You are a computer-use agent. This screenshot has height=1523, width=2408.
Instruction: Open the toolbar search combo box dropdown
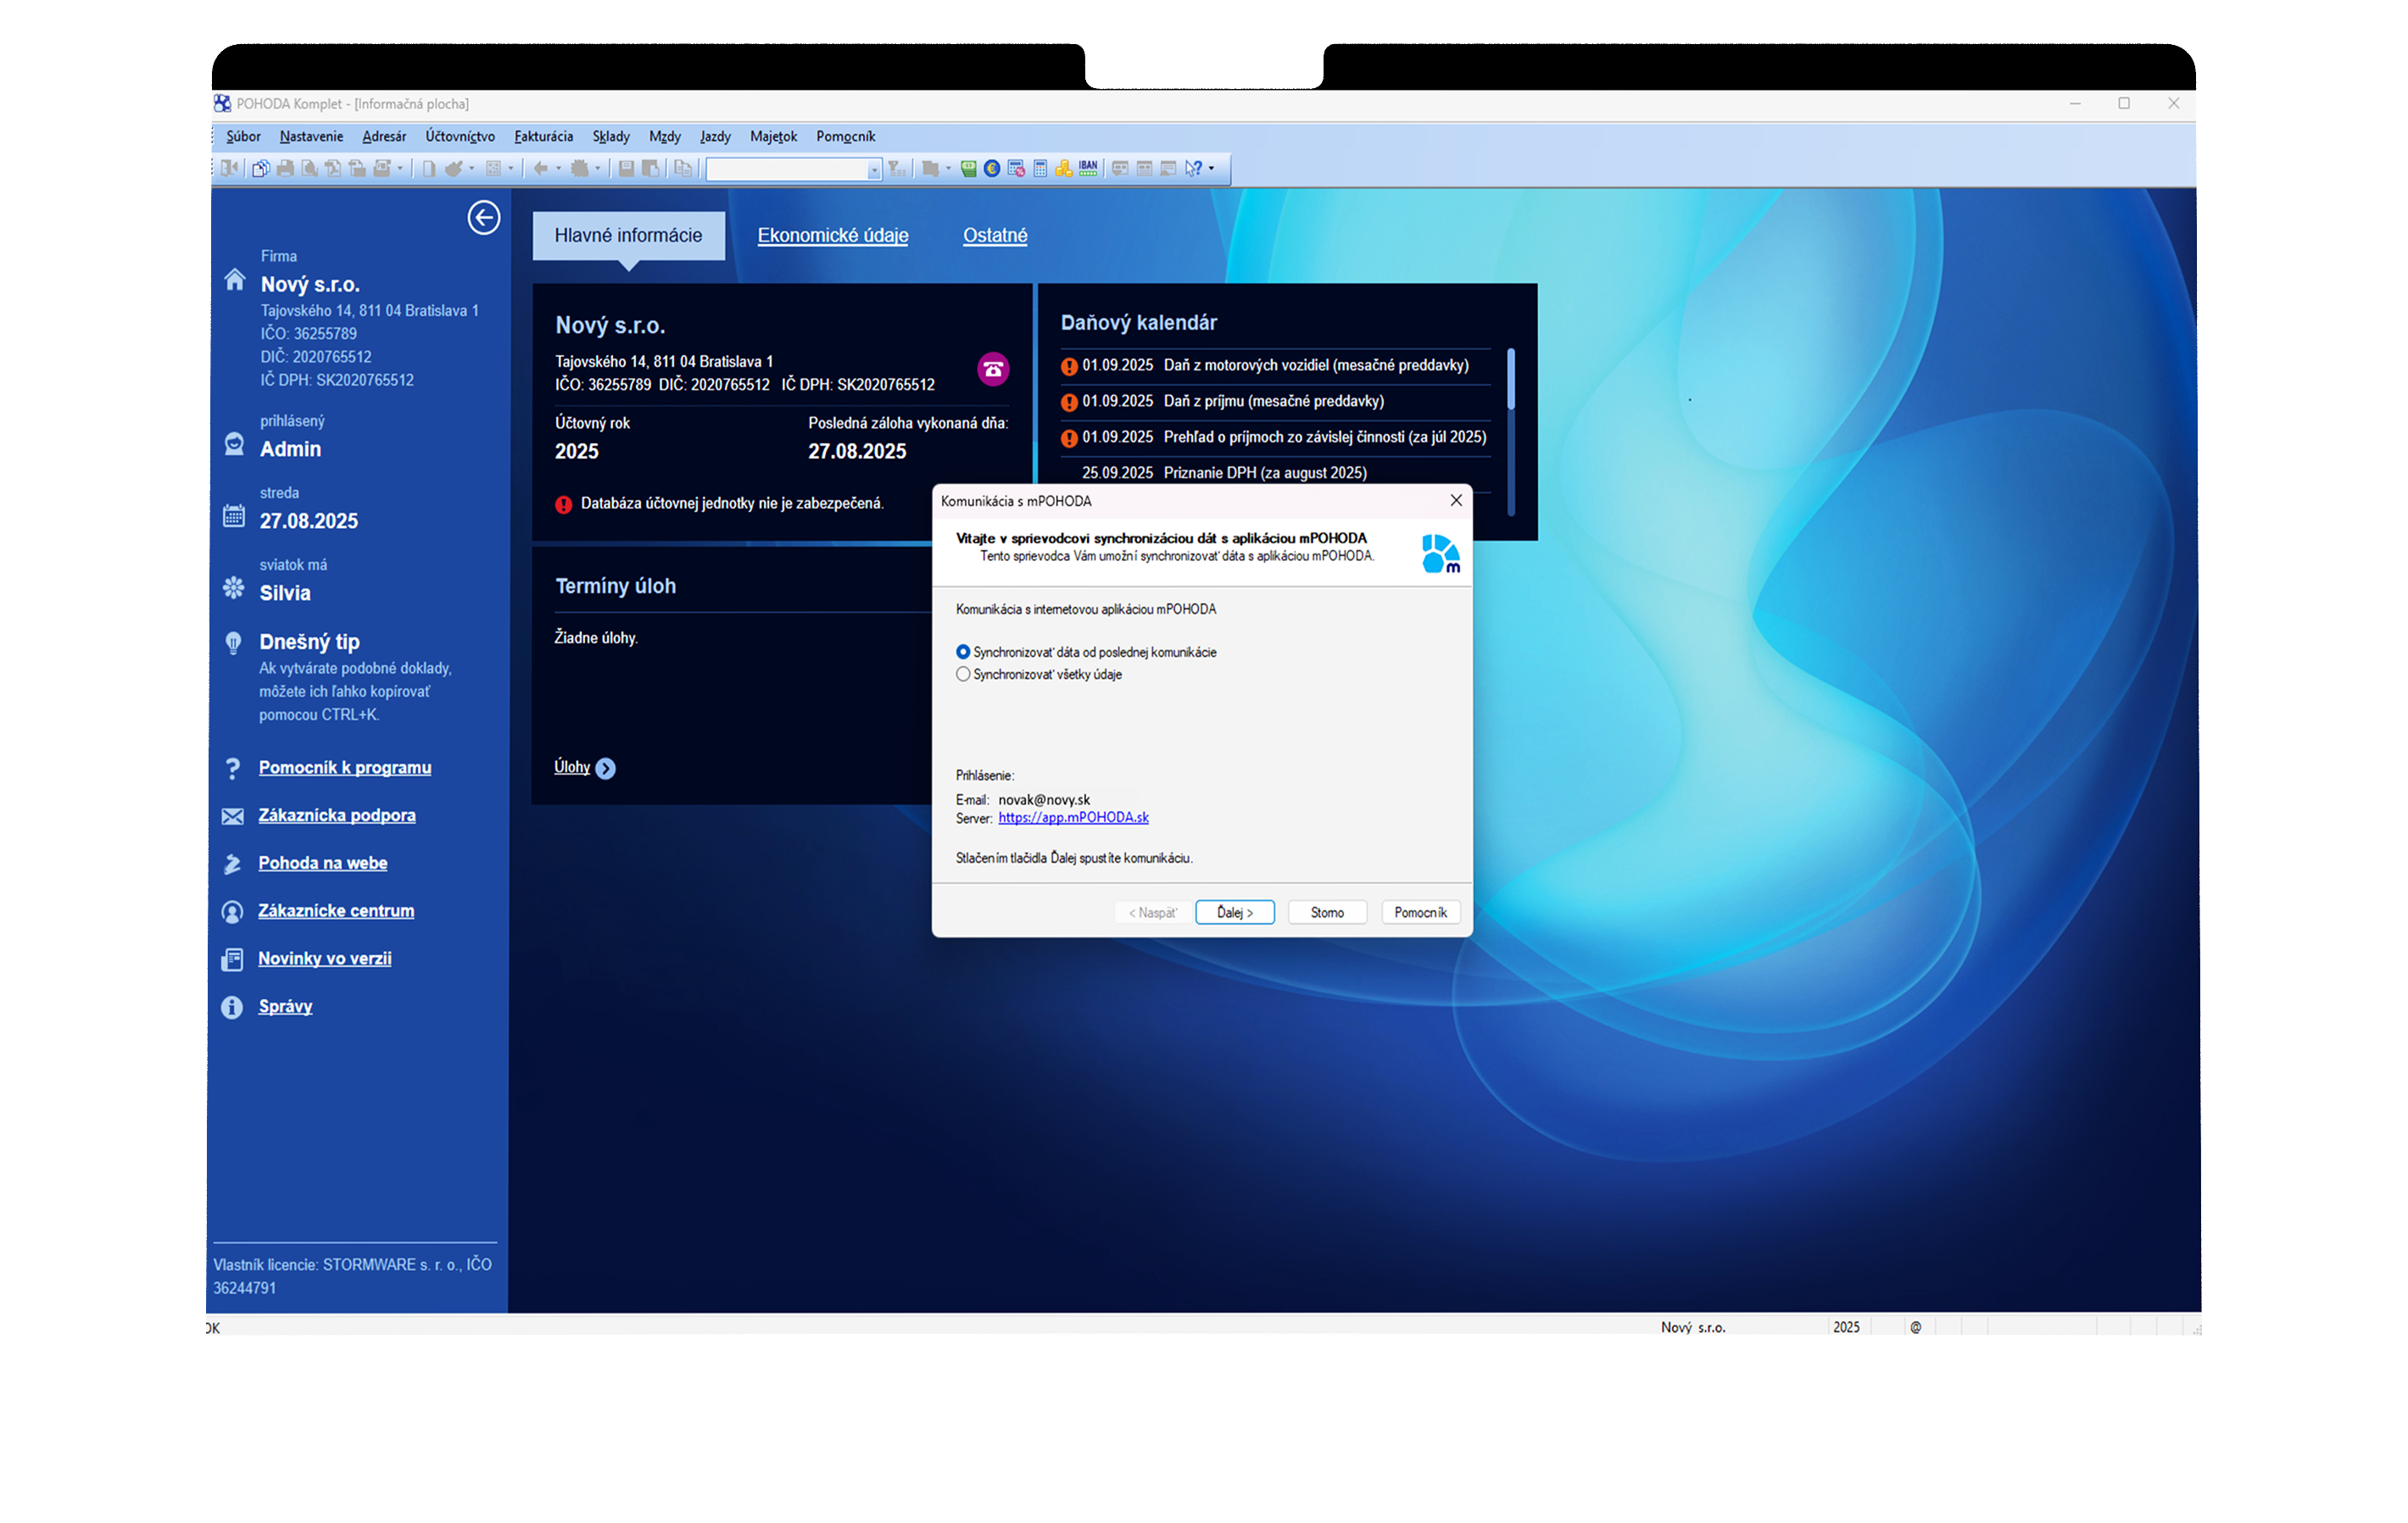click(x=874, y=170)
